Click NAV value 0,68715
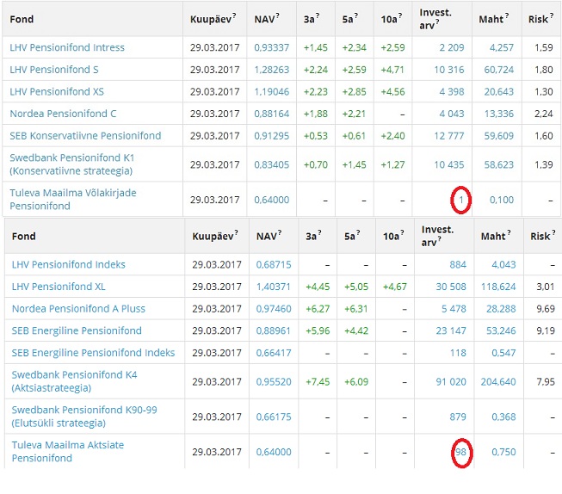The width and height of the screenshot is (562, 494). click(x=274, y=264)
